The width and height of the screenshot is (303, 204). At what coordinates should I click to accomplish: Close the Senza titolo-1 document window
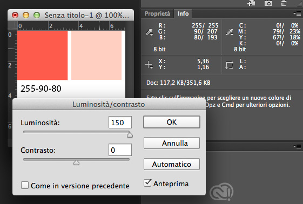15,15
